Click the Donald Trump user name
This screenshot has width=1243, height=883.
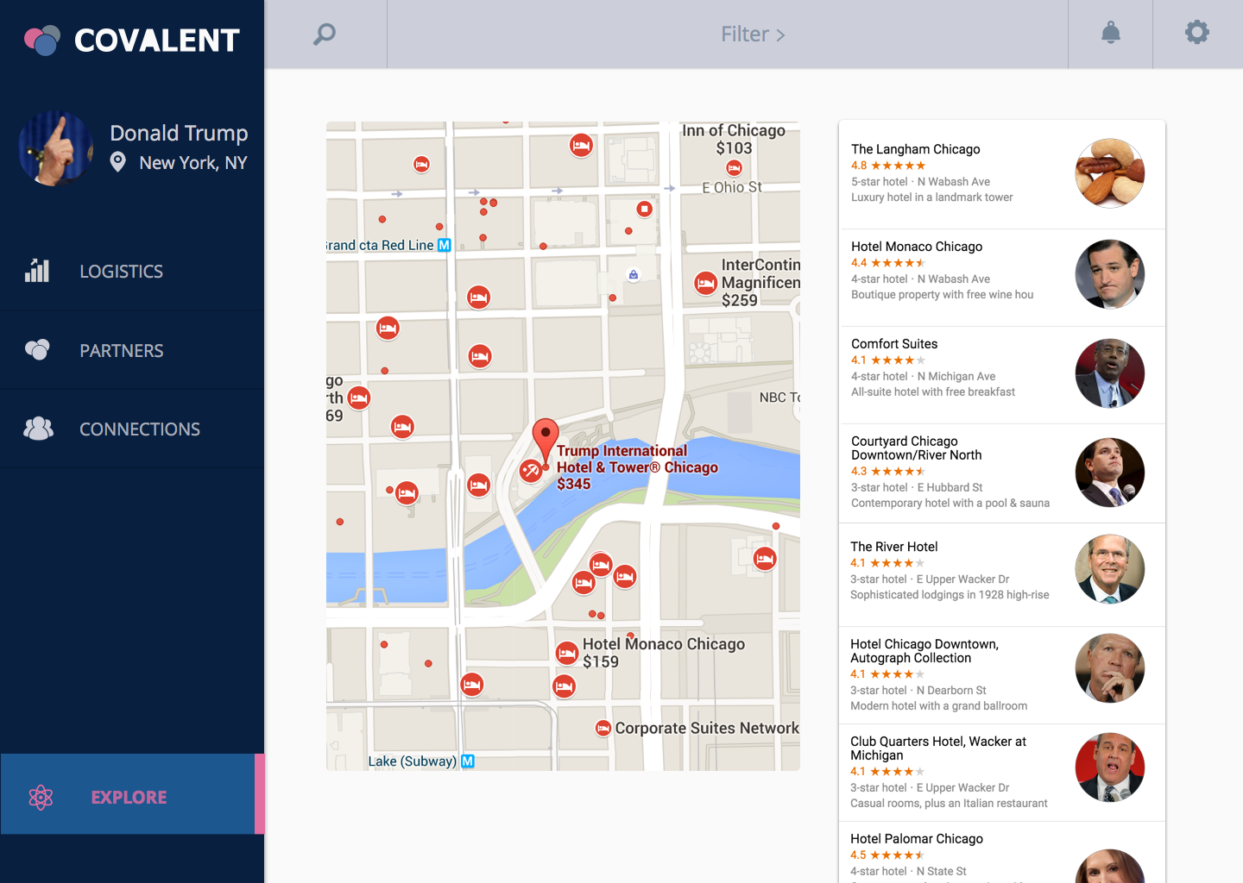[x=179, y=133]
